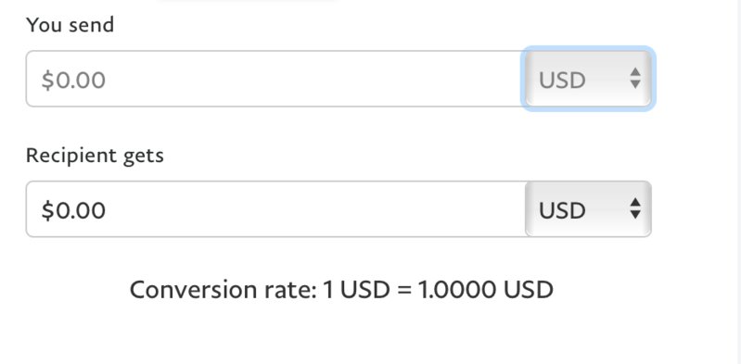This screenshot has height=364, width=741.
Task: Click "1.0000 USD" in the conversion rate line
Action: click(x=486, y=289)
